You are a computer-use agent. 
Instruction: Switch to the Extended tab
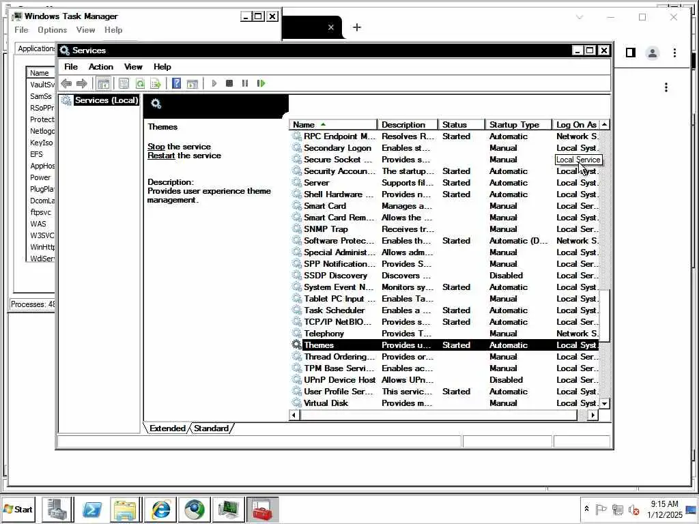click(167, 428)
